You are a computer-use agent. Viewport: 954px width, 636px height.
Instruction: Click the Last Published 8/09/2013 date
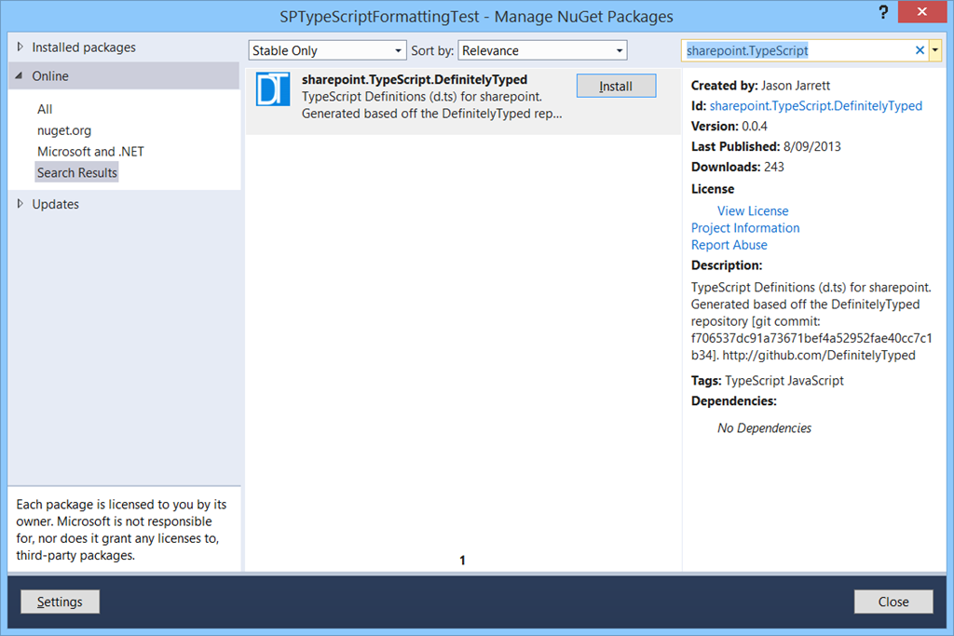[811, 146]
